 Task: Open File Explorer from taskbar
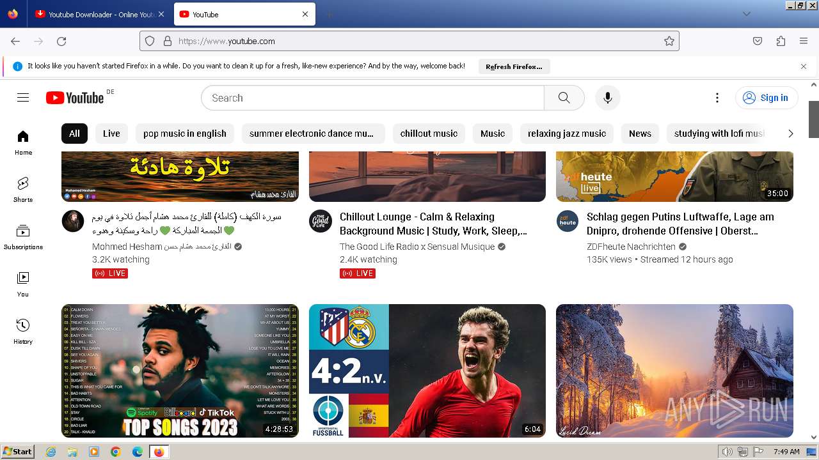coord(73,452)
